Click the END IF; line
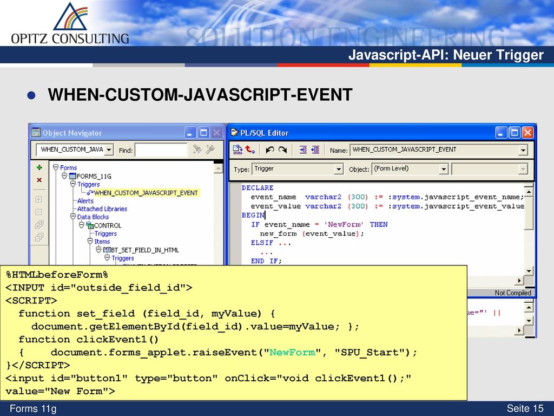The image size is (554, 416). (266, 261)
